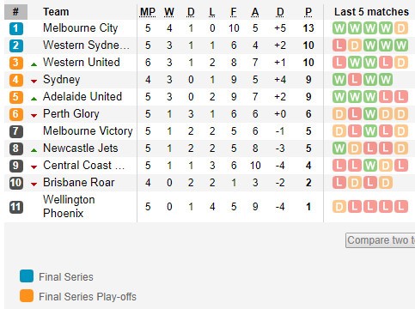Click the orange Final Series Play-offs swatch

(x=27, y=296)
